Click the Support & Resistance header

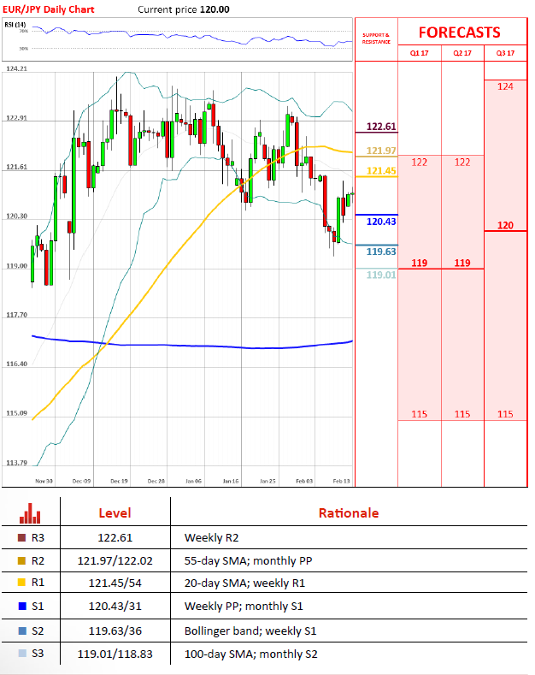(x=376, y=38)
